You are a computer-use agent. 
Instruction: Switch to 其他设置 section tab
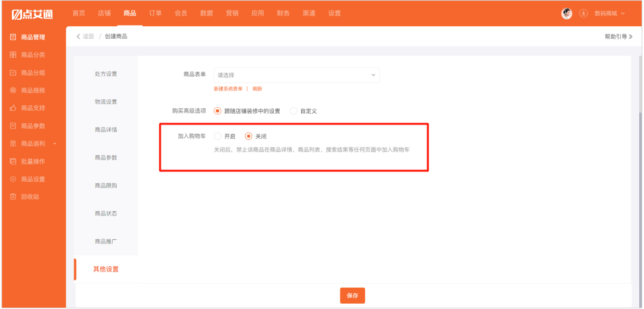[106, 269]
